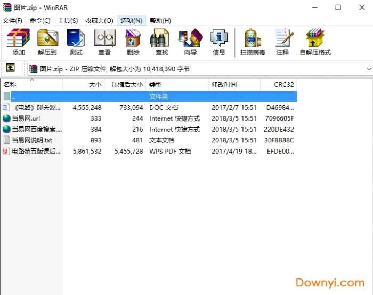Launch the 向导 (Wizard) tool

point(190,42)
